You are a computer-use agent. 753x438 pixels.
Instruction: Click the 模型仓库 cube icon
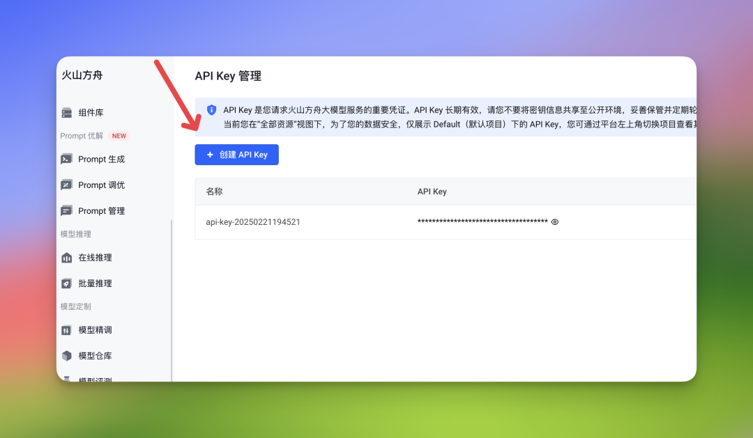tap(67, 356)
